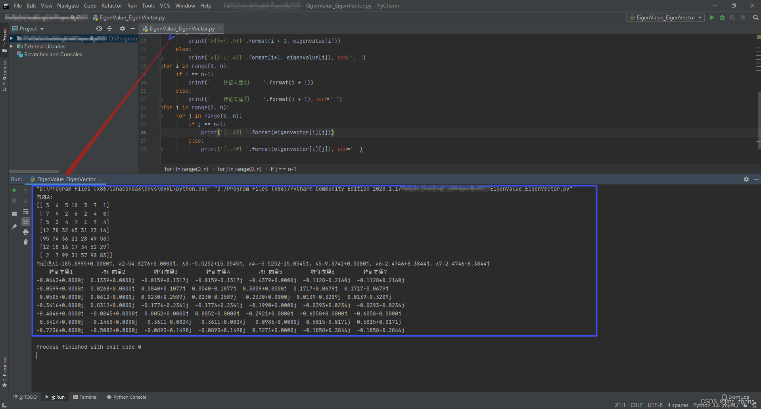Rerun program in Run panel
The width and height of the screenshot is (761, 409).
click(x=14, y=190)
